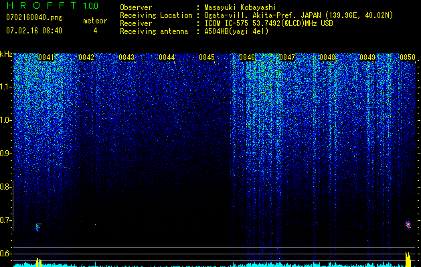Click the 0.8 frequency axis label
The height and width of the screenshot is (267, 421).
(5, 187)
